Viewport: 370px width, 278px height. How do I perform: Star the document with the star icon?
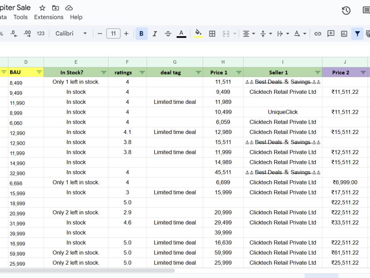(x=42, y=8)
